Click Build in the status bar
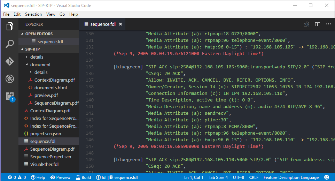Viewport: 335px width, 181px height. pos(84,178)
